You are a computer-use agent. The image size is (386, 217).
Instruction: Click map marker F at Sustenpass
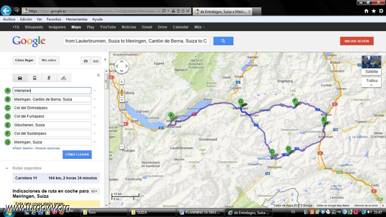tap(295, 103)
